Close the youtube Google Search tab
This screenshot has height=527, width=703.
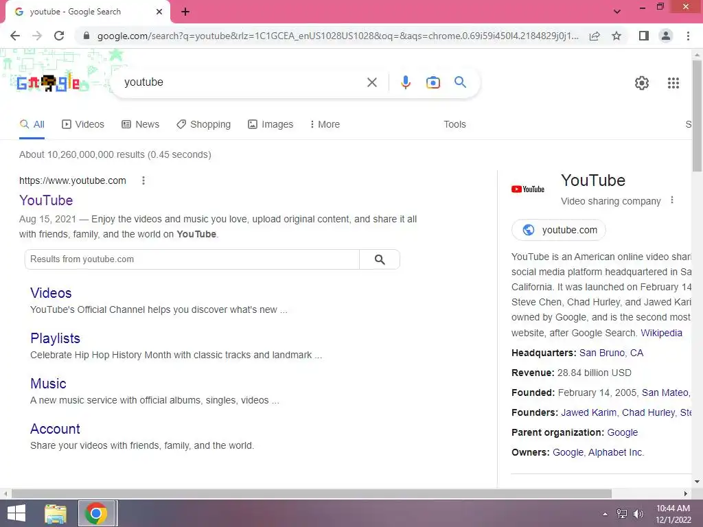tap(159, 12)
